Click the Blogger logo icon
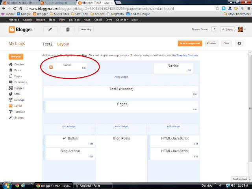252x189 pixels. point(11,30)
